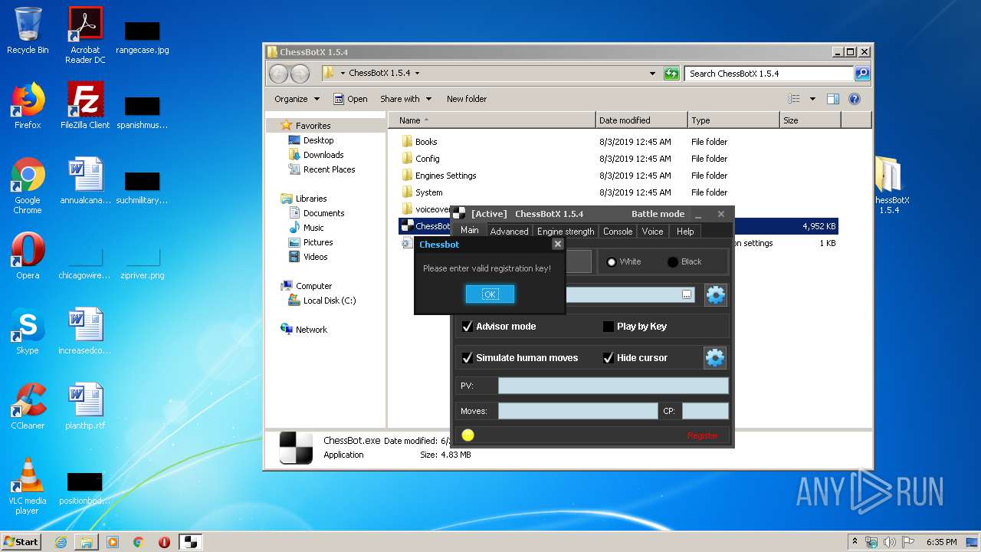Viewport: 981px width, 552px height.
Task: Switch to the Console tab
Action: point(618,231)
